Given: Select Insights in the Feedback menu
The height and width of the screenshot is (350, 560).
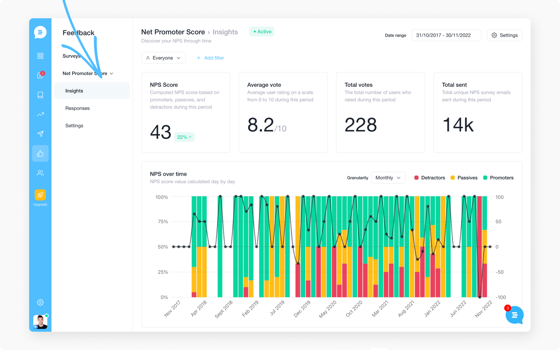Looking at the screenshot, I should pos(92,91).
